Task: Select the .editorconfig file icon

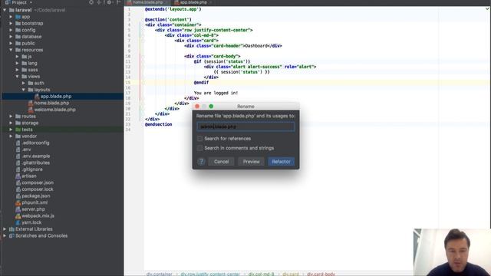Action: tap(18, 143)
